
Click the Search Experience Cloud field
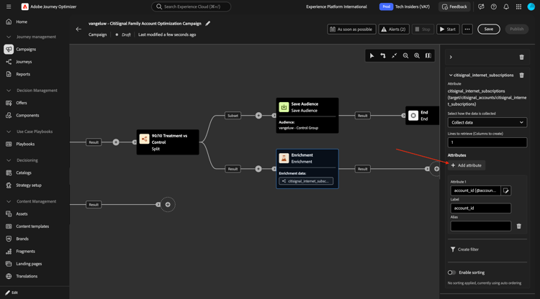click(x=191, y=6)
